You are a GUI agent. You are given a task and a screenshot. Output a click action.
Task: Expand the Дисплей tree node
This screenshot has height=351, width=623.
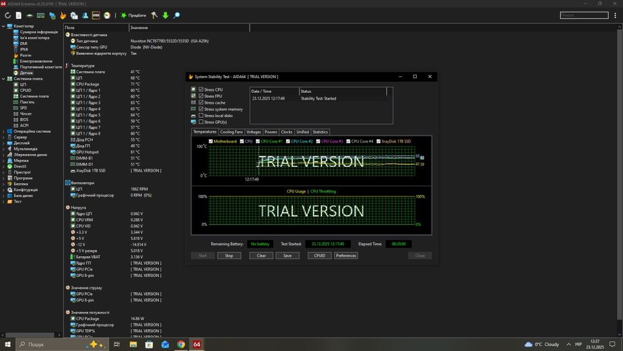pyautogui.click(x=3, y=143)
